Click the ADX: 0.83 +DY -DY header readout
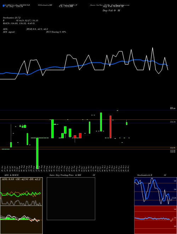Image resolution: width=177 pixels, height=234 pixels. click(21, 179)
